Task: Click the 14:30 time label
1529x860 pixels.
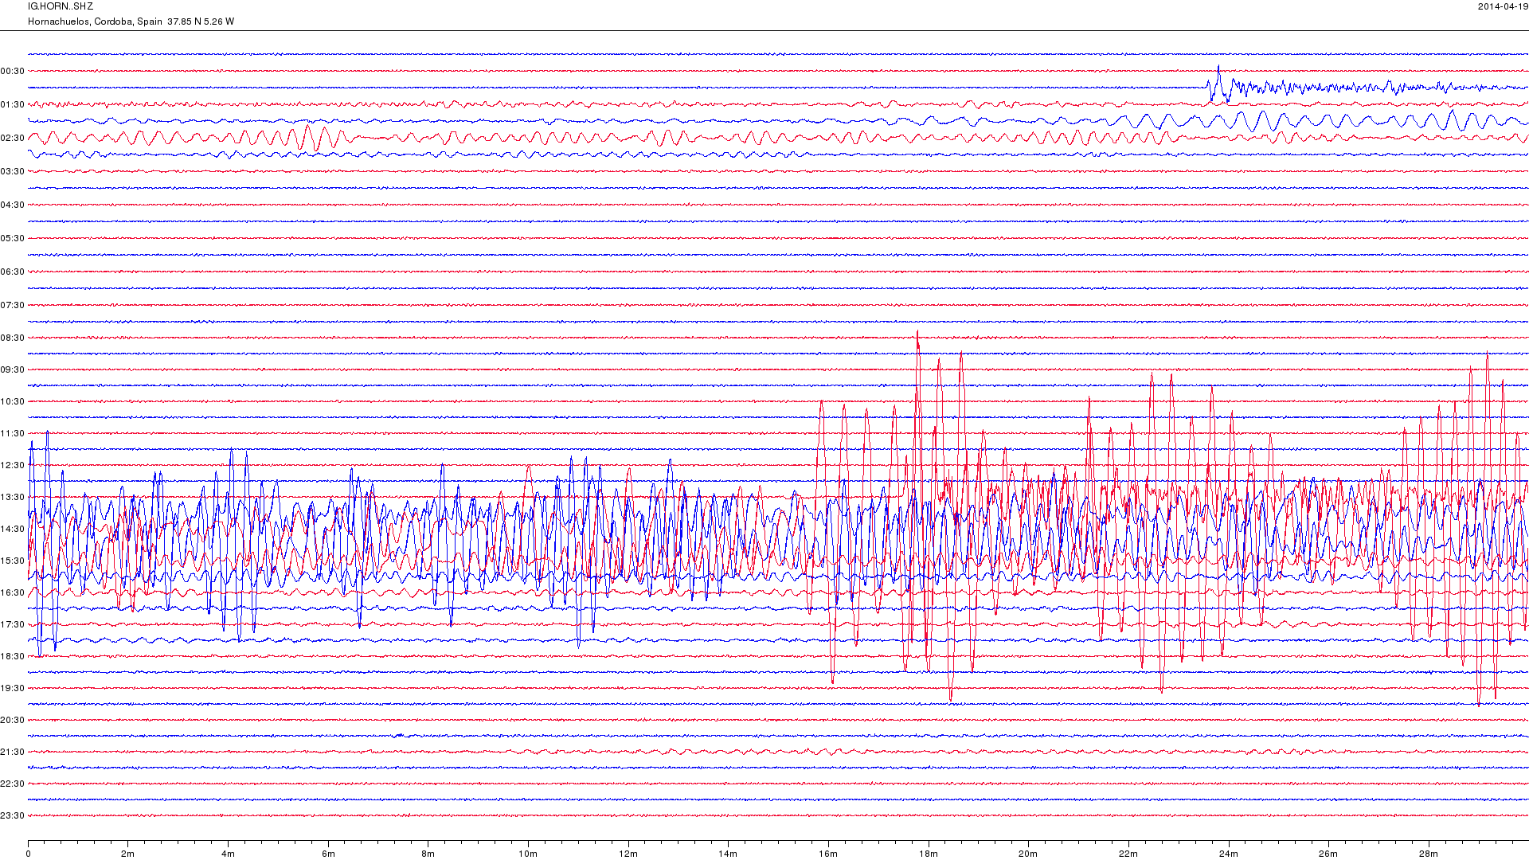Action: tap(13, 529)
